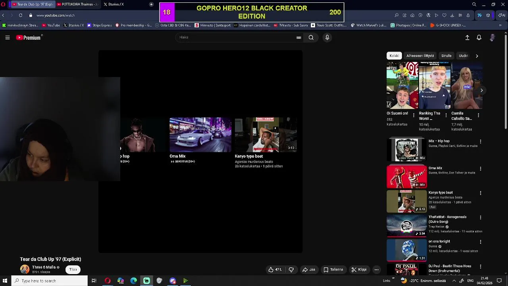Reload the current page

(21, 15)
